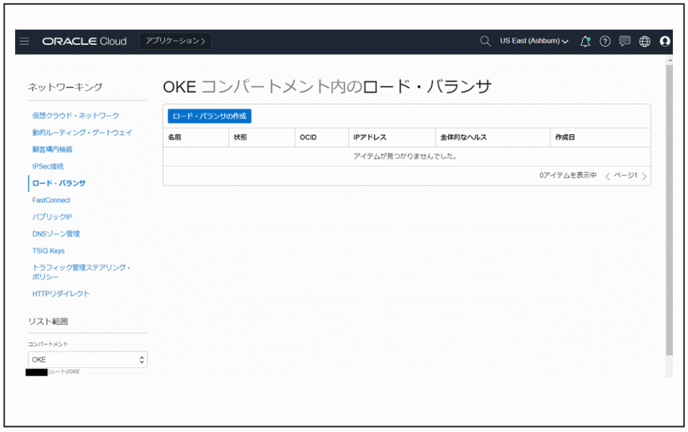Open the notifications bell icon
This screenshot has width=688, height=432.
tap(585, 41)
